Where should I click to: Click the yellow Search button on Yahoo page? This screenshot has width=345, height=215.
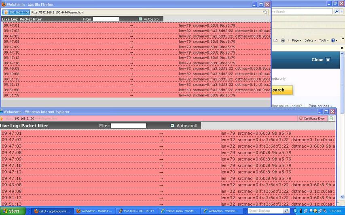(282, 90)
